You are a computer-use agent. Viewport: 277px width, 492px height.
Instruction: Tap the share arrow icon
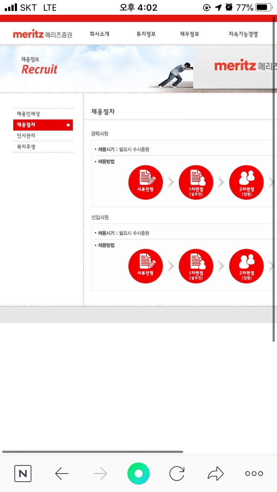coord(216,473)
